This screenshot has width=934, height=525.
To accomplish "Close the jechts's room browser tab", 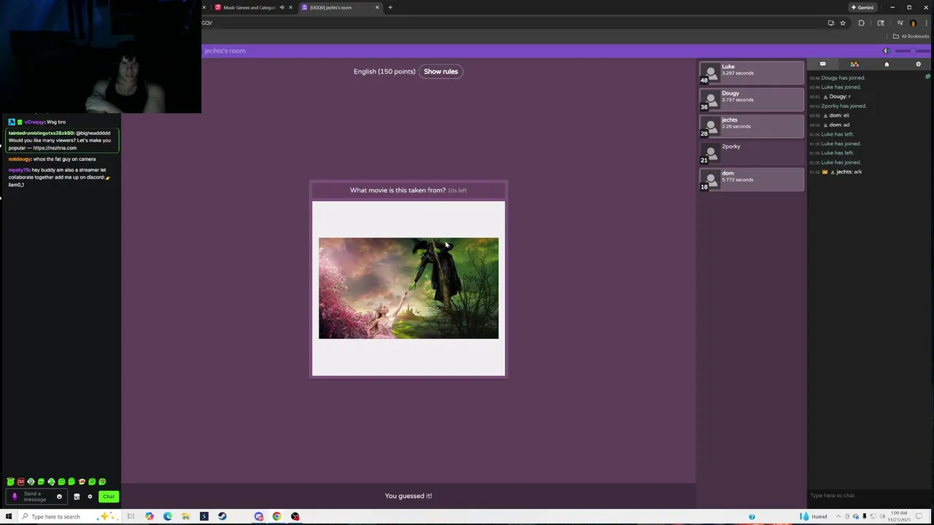I will point(377,7).
